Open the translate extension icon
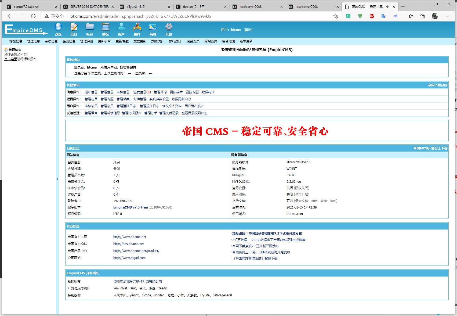 click(x=384, y=16)
